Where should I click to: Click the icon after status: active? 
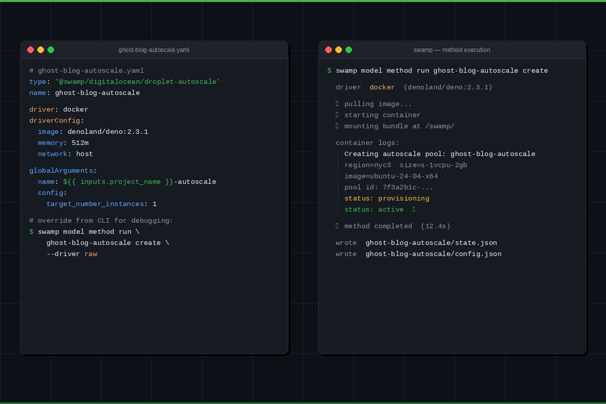click(413, 209)
